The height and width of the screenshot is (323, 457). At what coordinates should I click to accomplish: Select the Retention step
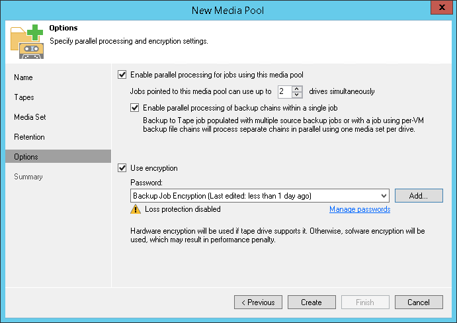tap(29, 137)
